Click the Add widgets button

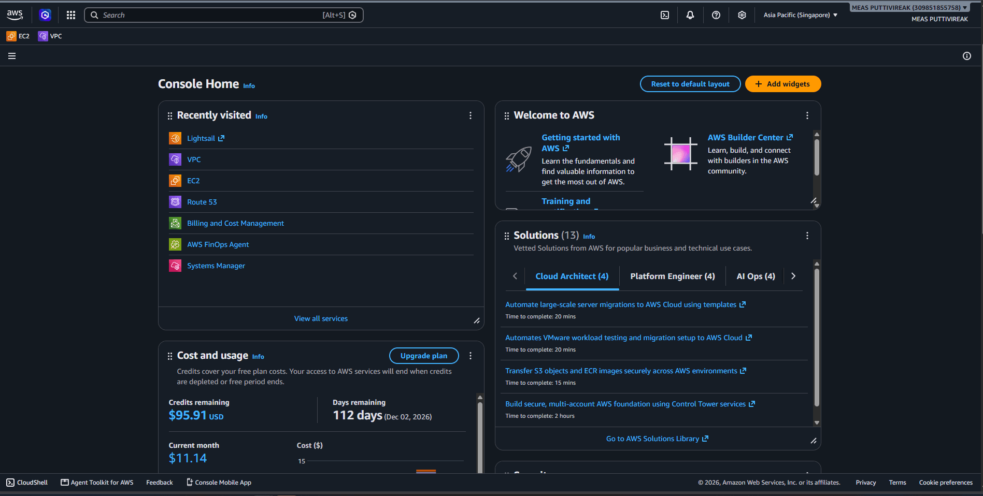coord(783,84)
